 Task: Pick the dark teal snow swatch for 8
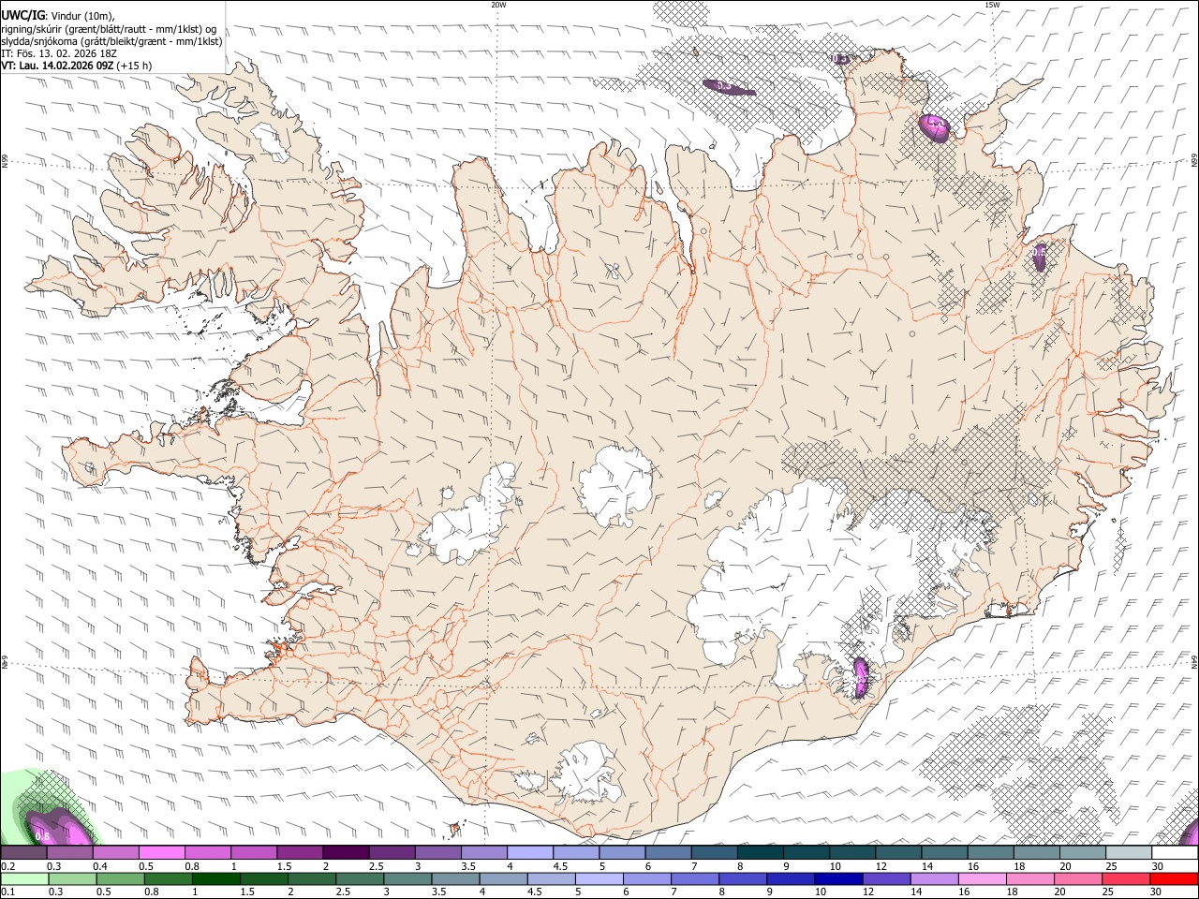[x=761, y=852]
